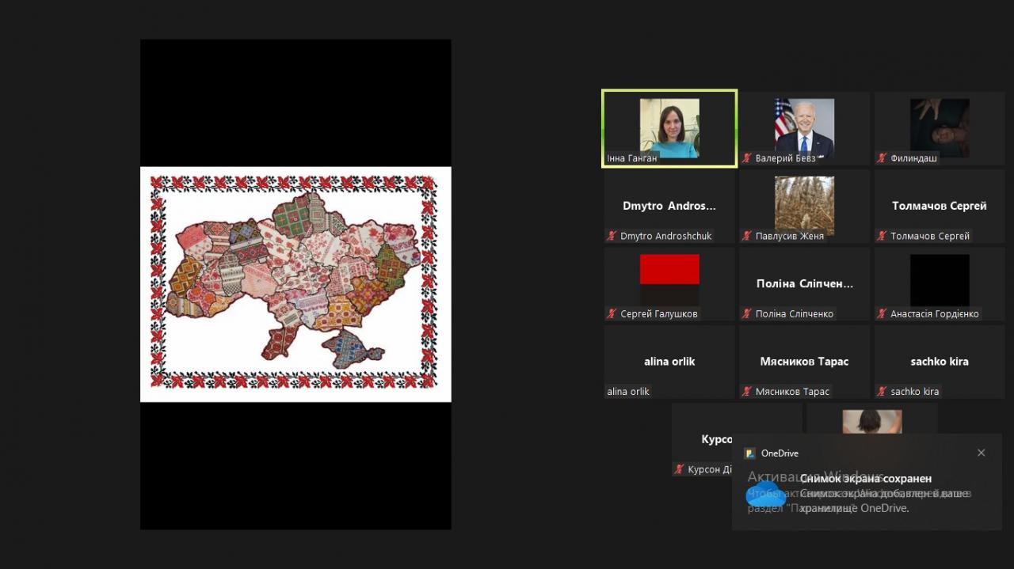Open the 'Снимок экрана сохранен' notification
This screenshot has height=569, width=1014.
[865, 479]
